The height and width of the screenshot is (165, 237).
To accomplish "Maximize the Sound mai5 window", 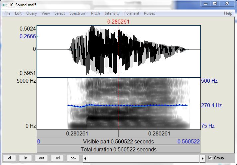I will (215, 4).
